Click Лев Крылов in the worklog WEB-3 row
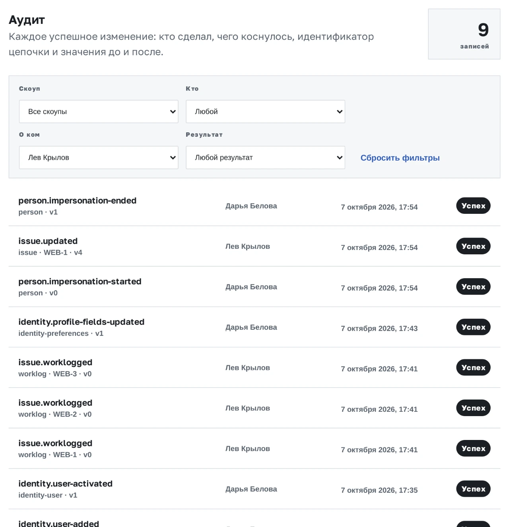This screenshot has height=527, width=509. pyautogui.click(x=248, y=368)
